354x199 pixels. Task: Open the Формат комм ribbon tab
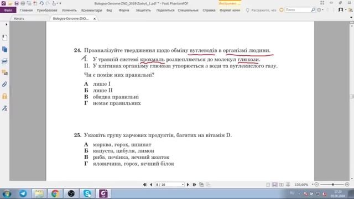pos(230,10)
